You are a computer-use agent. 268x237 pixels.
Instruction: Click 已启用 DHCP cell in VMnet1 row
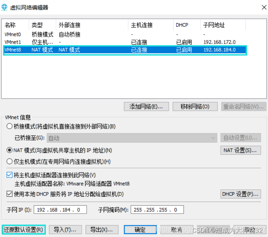pos(184,42)
